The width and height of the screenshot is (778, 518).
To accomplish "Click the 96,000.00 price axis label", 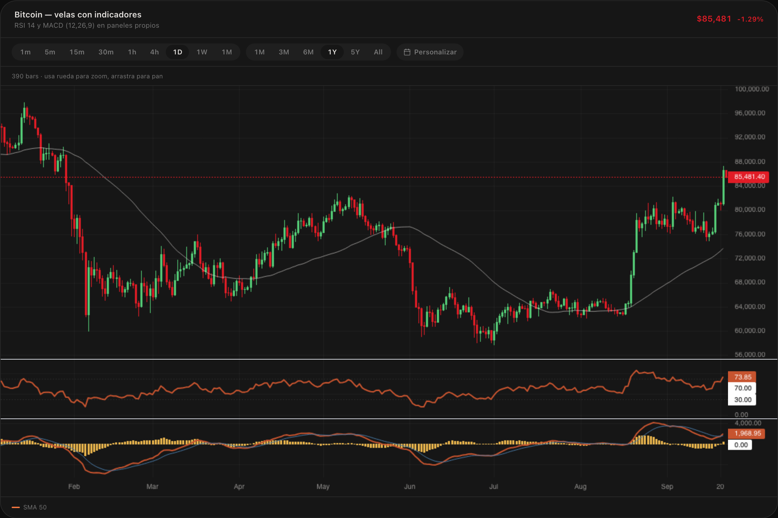I will [x=750, y=113].
